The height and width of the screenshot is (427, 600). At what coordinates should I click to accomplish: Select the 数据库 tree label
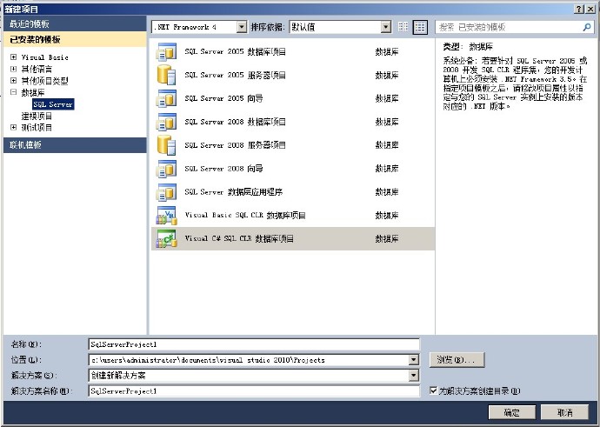pos(33,92)
